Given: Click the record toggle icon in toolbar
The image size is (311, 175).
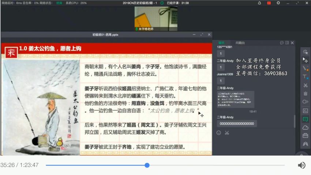Looking at the screenshot, I should (305, 102).
